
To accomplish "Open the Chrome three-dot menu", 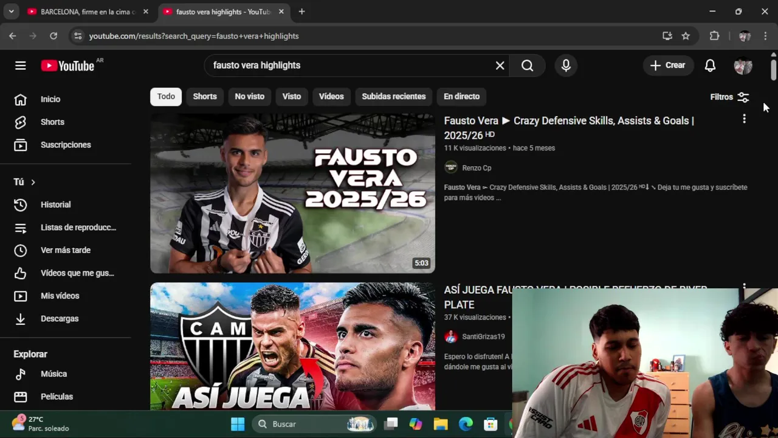I will 765,36.
